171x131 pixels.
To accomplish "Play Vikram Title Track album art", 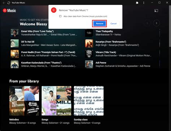I will [x=89, y=54].
